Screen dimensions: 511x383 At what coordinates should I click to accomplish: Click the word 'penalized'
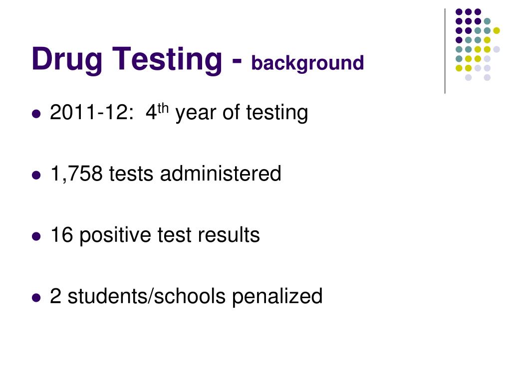[277, 296]
